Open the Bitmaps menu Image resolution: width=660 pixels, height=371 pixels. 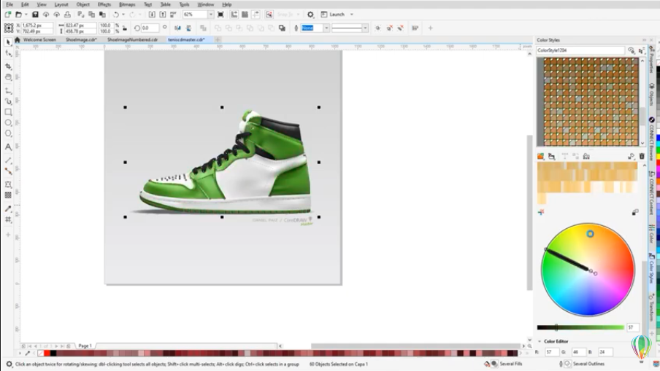pos(127,4)
